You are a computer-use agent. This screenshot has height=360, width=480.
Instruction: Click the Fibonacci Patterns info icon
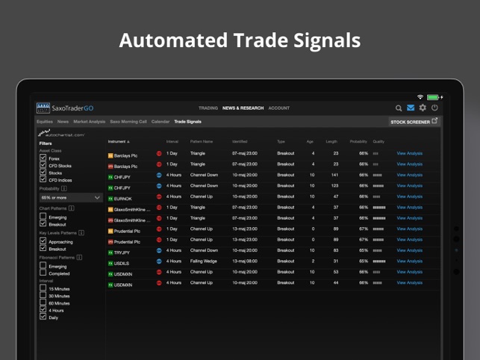point(79,258)
